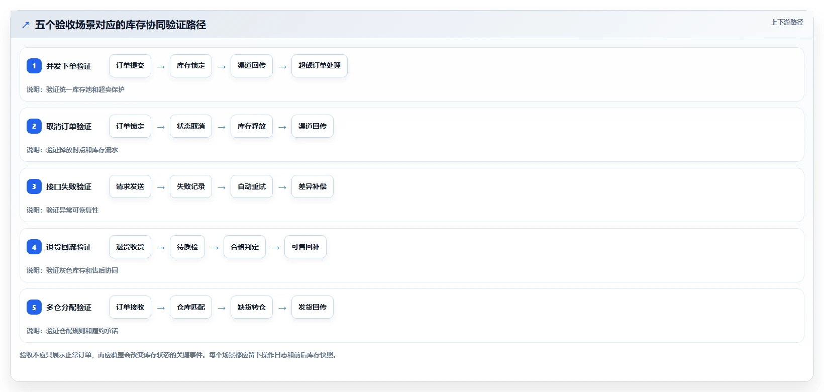Click the number 1 badge for 并发下单验证
Image resolution: width=824 pixels, height=392 pixels.
tap(34, 66)
